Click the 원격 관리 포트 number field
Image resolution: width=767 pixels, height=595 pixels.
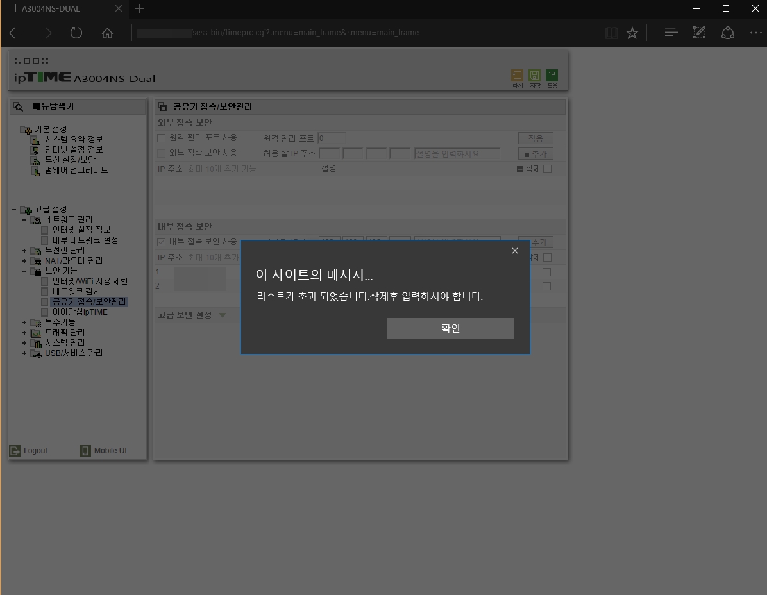331,138
